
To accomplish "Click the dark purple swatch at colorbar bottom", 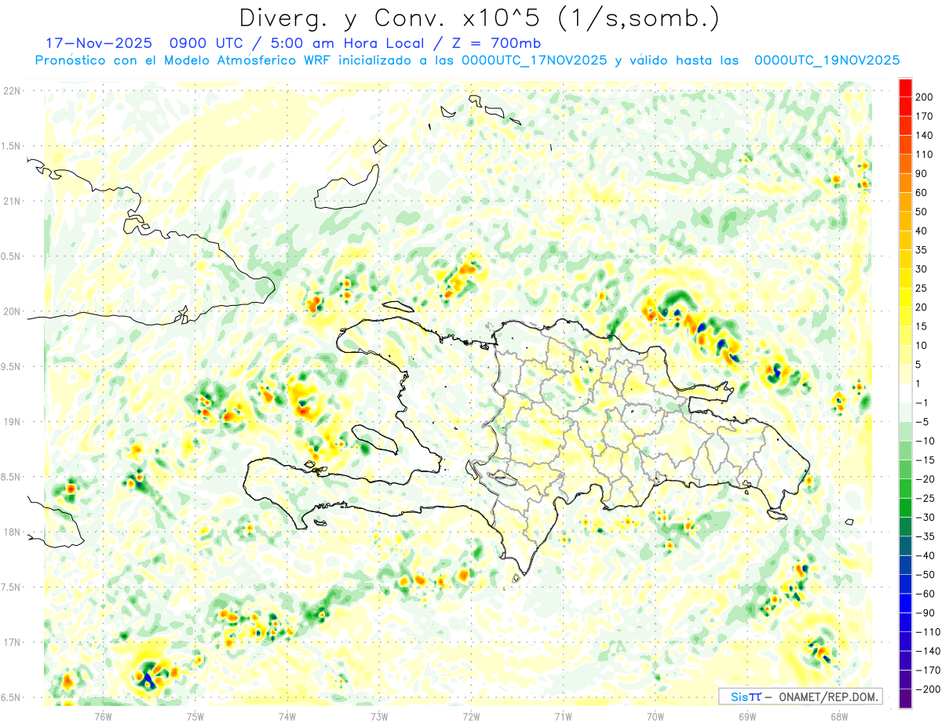I will click(905, 699).
